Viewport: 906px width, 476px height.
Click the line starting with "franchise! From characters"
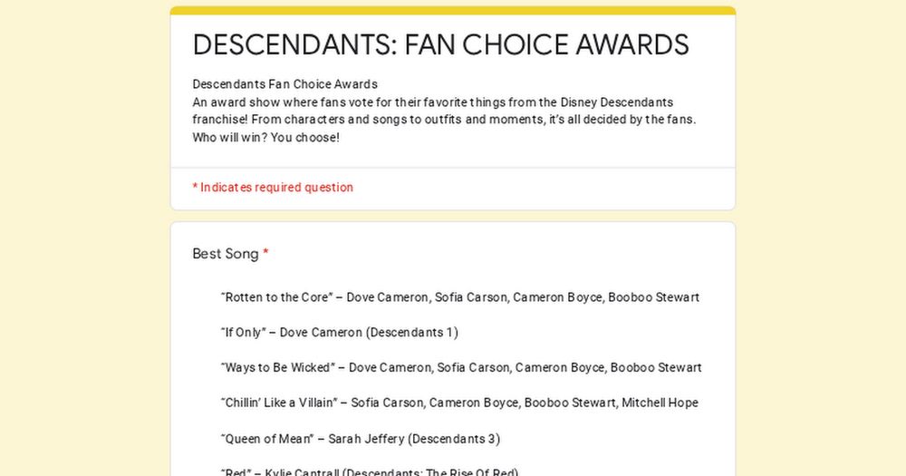pos(444,119)
